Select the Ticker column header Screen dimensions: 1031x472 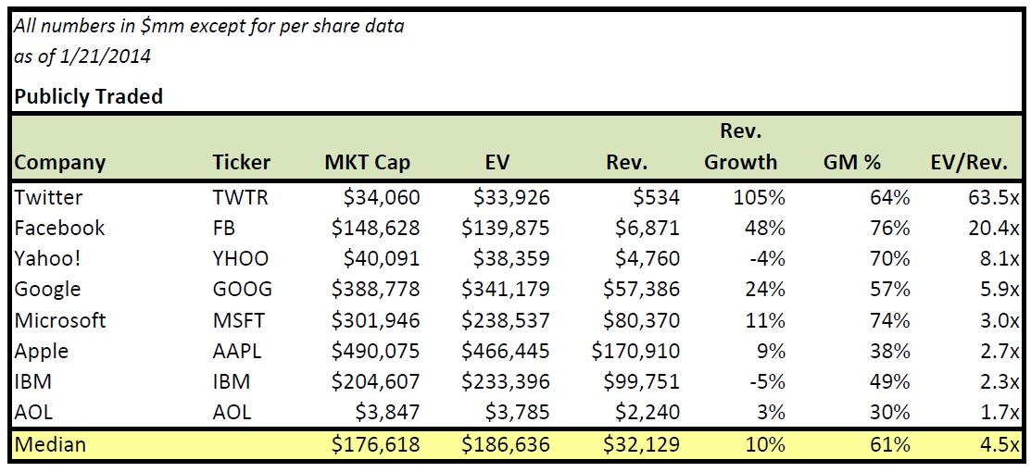pyautogui.click(x=241, y=163)
